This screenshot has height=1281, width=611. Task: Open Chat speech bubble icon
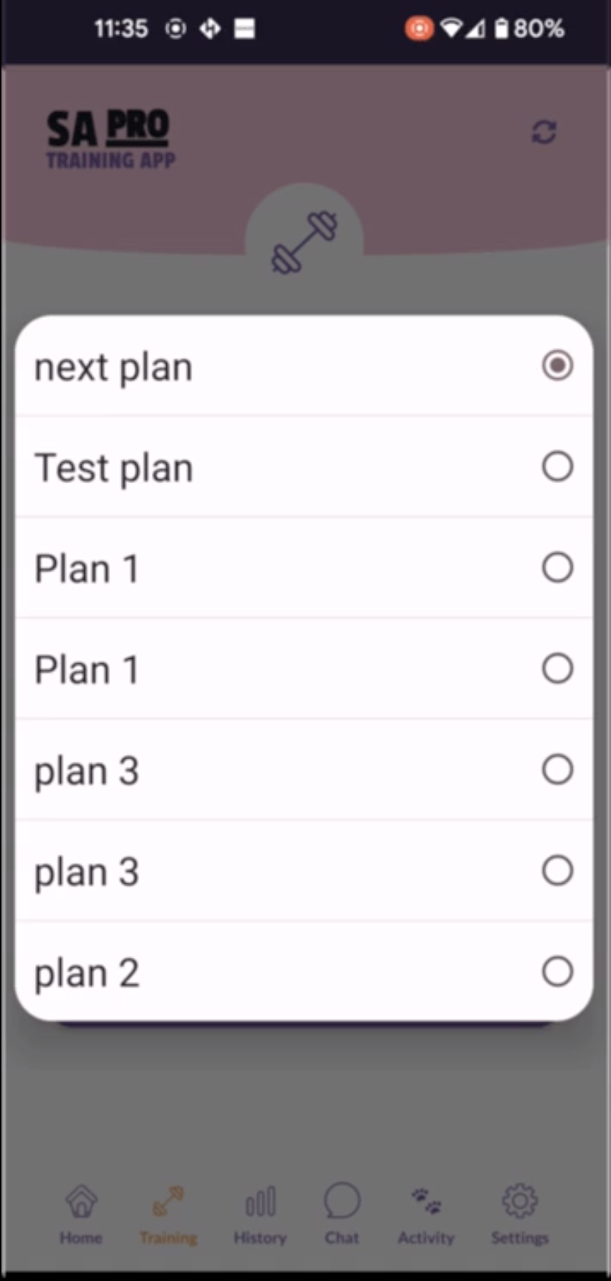click(342, 1202)
